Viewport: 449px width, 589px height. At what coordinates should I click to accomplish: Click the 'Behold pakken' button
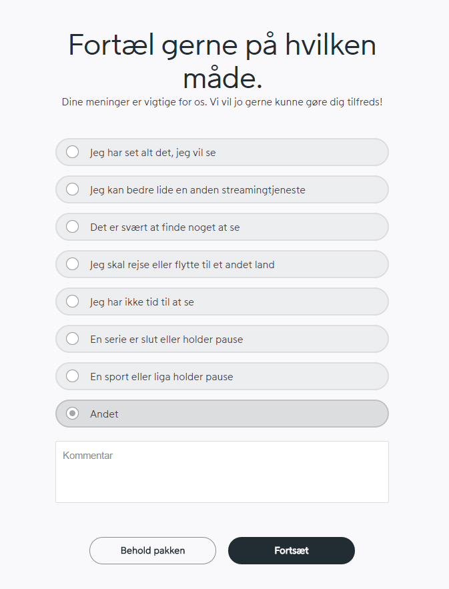click(x=153, y=550)
